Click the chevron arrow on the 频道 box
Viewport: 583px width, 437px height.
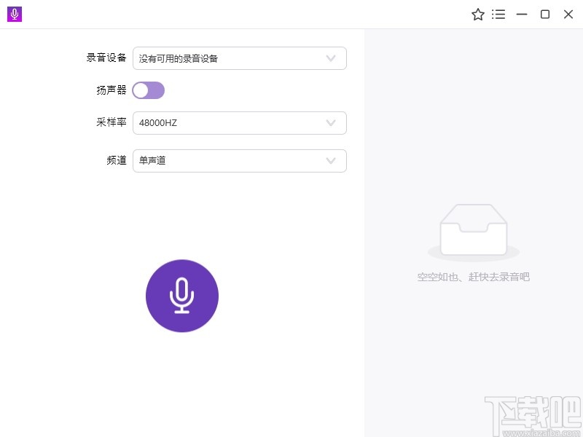tap(332, 160)
